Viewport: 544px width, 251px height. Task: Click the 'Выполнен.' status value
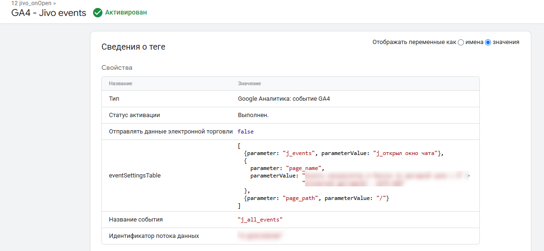coord(253,115)
